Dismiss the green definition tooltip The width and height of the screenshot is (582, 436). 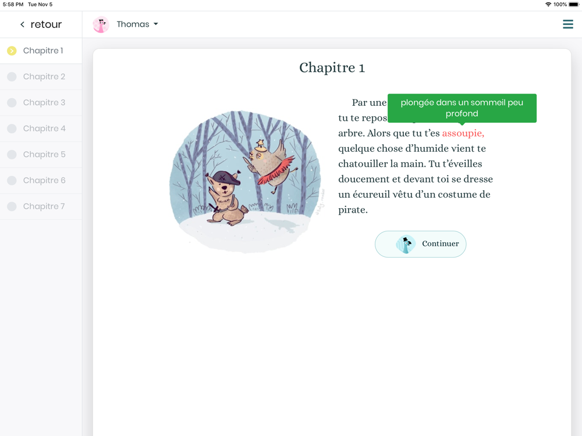point(462,108)
